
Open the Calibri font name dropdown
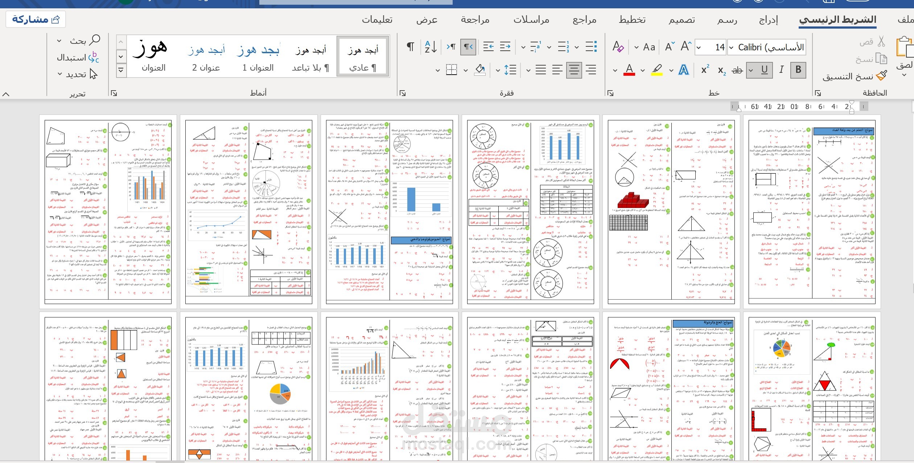pyautogui.click(x=732, y=47)
